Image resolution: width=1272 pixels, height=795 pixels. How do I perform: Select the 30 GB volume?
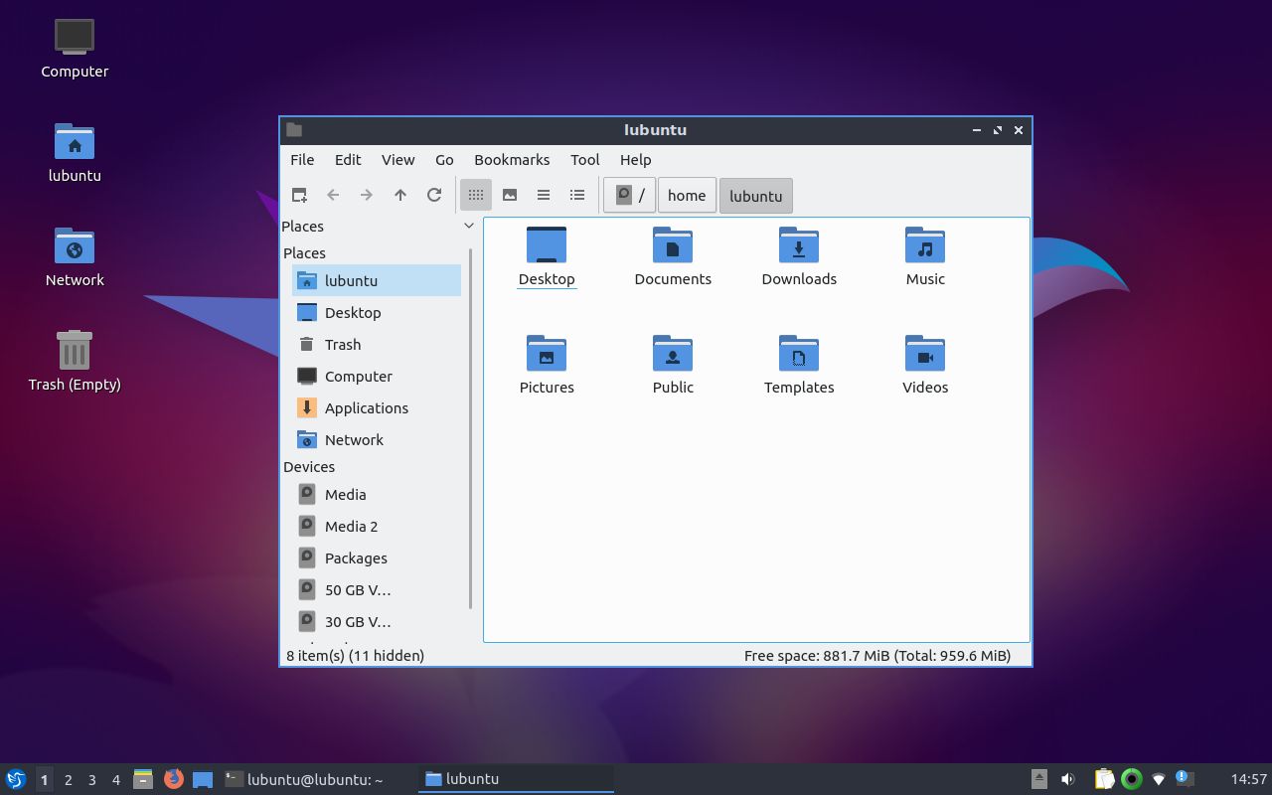coord(377,621)
